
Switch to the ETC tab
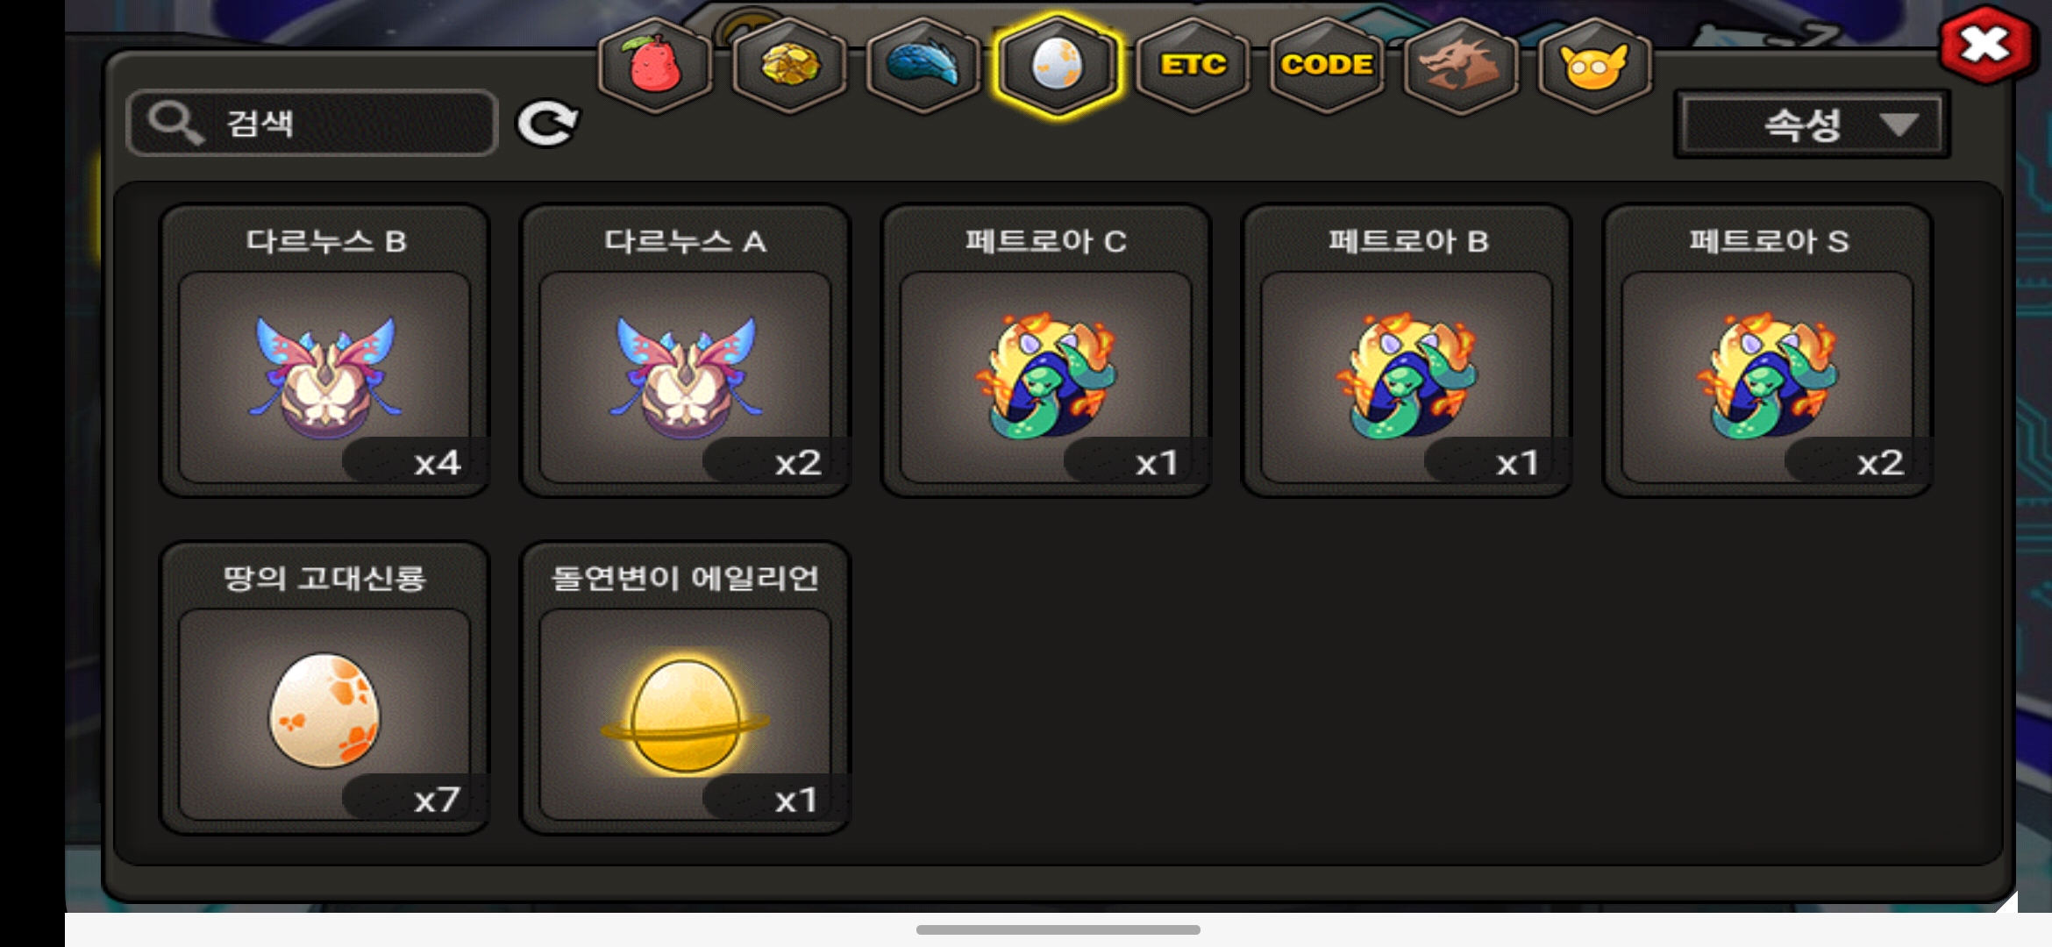pos(1193,65)
